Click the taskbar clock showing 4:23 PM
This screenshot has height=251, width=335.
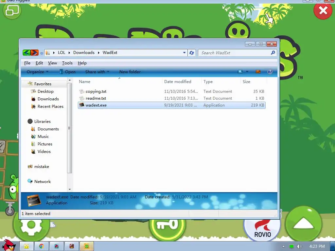coord(317,246)
